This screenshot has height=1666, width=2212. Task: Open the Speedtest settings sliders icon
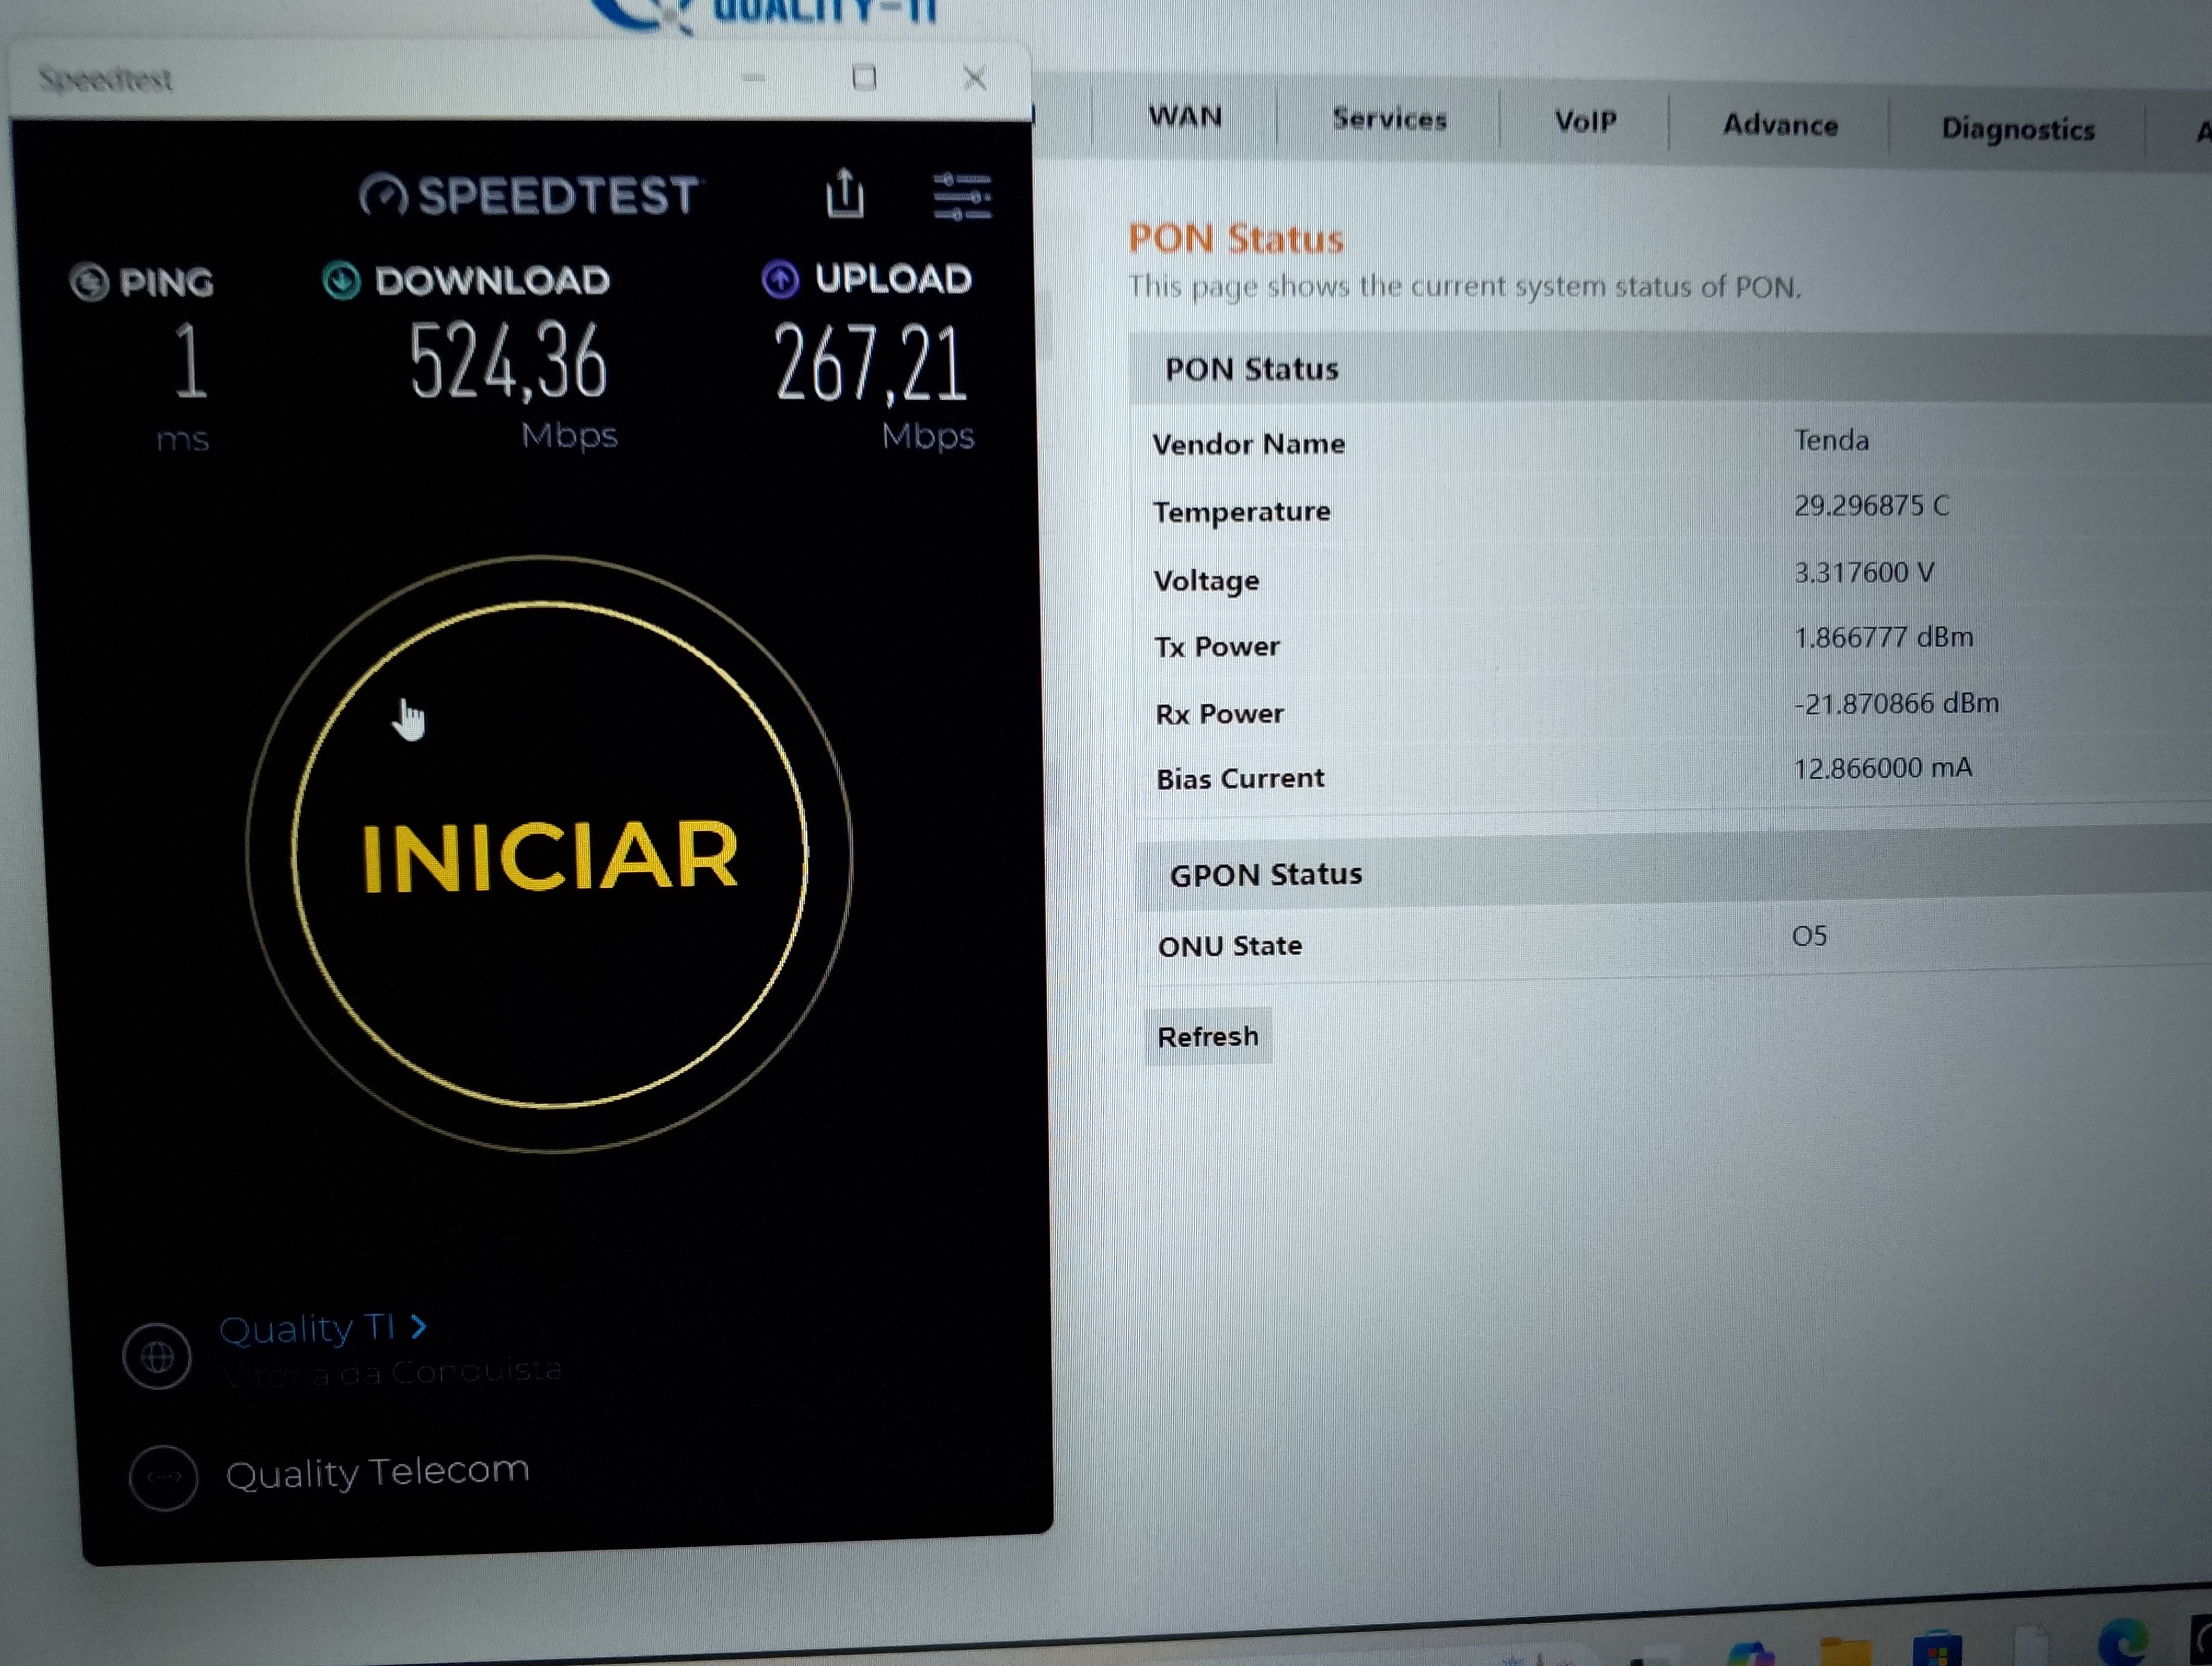tap(961, 196)
